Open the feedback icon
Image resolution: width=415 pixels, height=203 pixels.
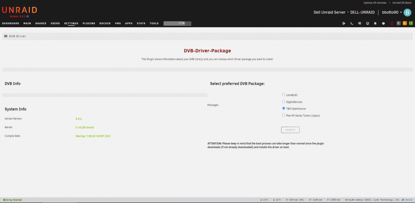point(359,23)
